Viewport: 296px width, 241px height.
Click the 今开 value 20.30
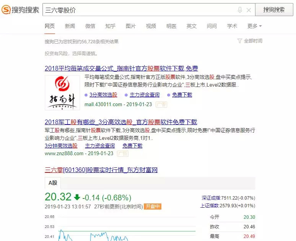tap(249, 217)
